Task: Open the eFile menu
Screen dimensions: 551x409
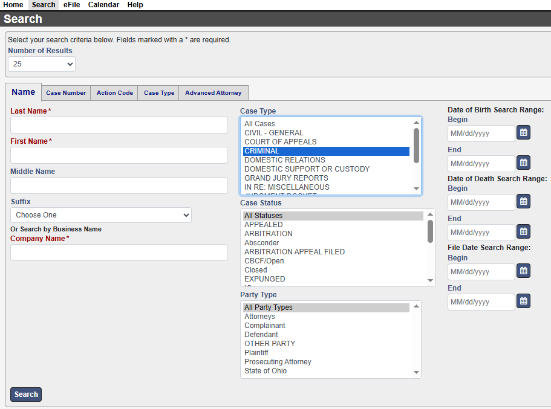Action: pyautogui.click(x=72, y=5)
